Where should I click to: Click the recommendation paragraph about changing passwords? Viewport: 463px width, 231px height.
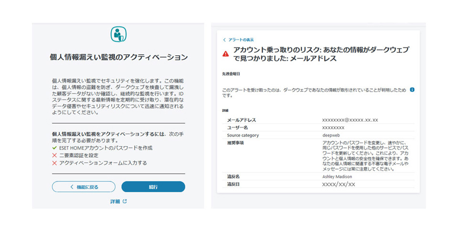(366, 156)
